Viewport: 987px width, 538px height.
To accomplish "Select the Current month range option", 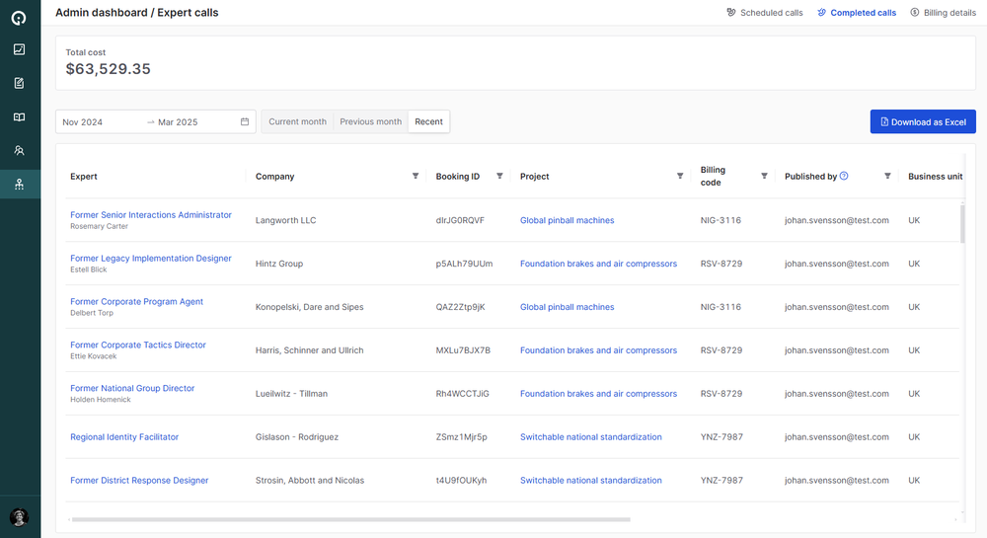I will (297, 122).
